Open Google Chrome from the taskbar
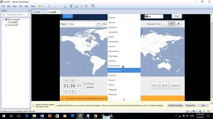This screenshot has width=213, height=119. pyautogui.click(x=96, y=116)
